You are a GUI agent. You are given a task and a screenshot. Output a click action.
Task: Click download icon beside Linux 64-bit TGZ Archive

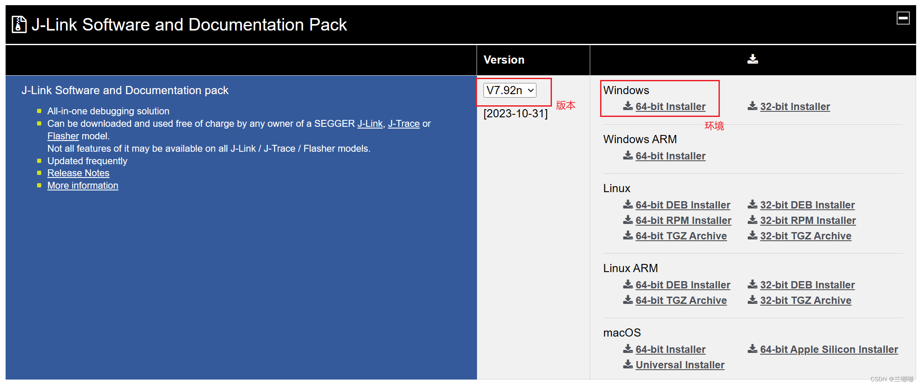tap(628, 235)
